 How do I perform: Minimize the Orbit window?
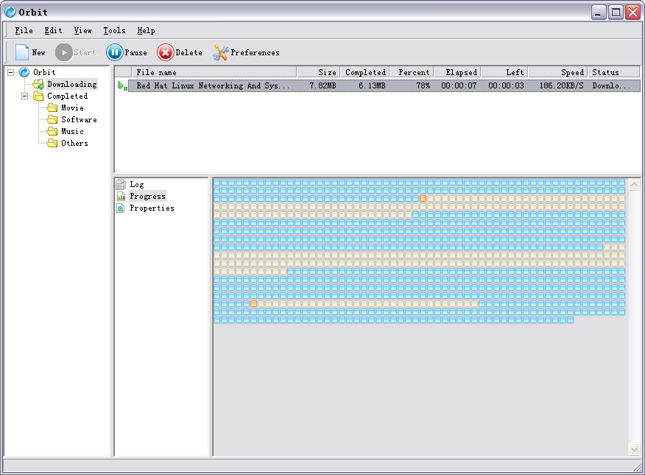point(599,13)
